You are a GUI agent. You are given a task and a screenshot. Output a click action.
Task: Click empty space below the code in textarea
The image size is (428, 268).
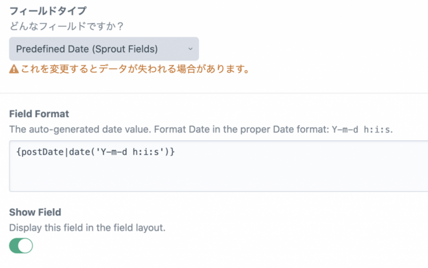pos(214,177)
